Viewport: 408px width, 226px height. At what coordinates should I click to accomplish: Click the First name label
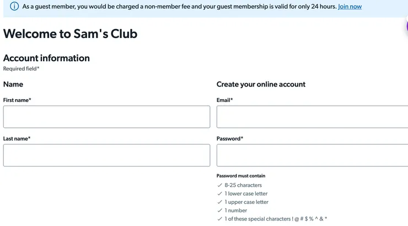point(17,100)
